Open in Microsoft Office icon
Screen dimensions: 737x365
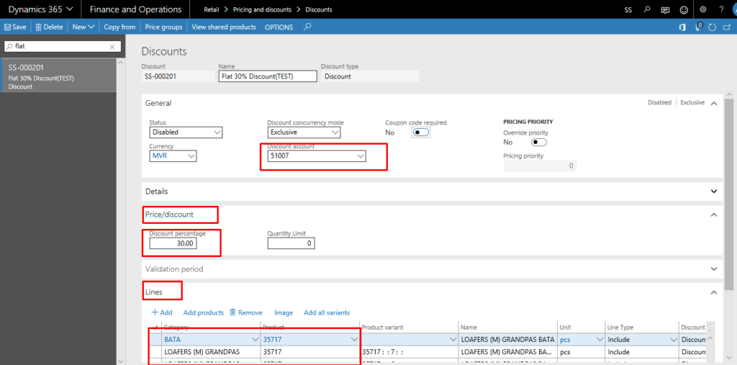click(682, 27)
